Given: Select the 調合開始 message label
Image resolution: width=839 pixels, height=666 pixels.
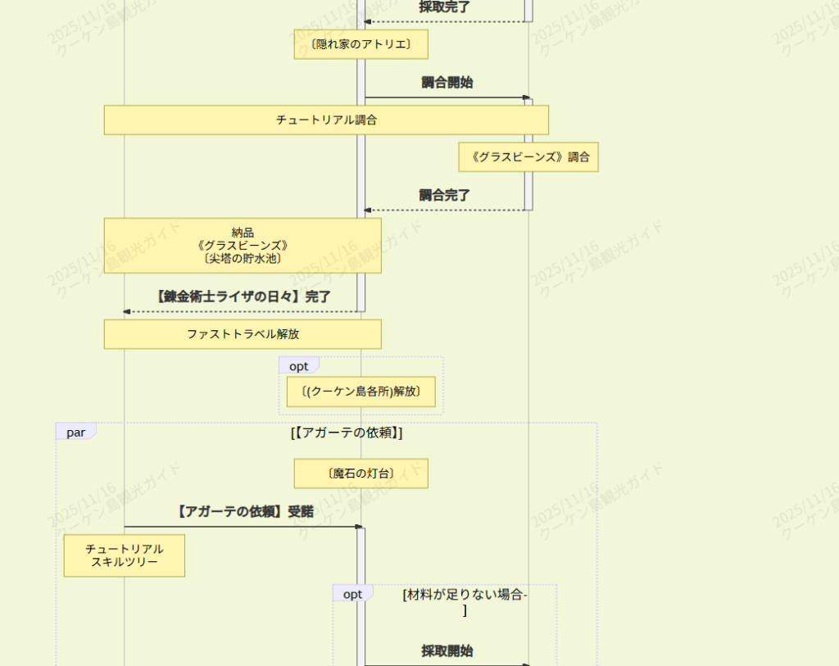Looking at the screenshot, I should [447, 82].
